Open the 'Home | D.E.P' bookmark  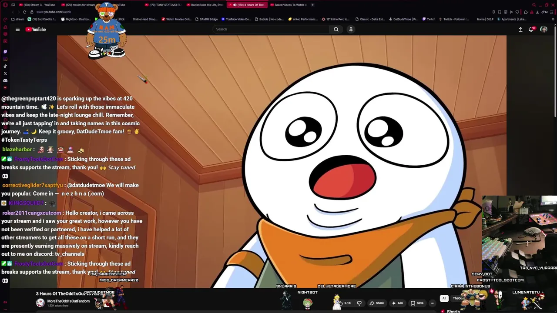tap(485, 19)
